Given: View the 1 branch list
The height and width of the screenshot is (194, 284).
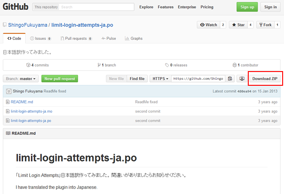Looking at the screenshot, I should coord(107,65).
